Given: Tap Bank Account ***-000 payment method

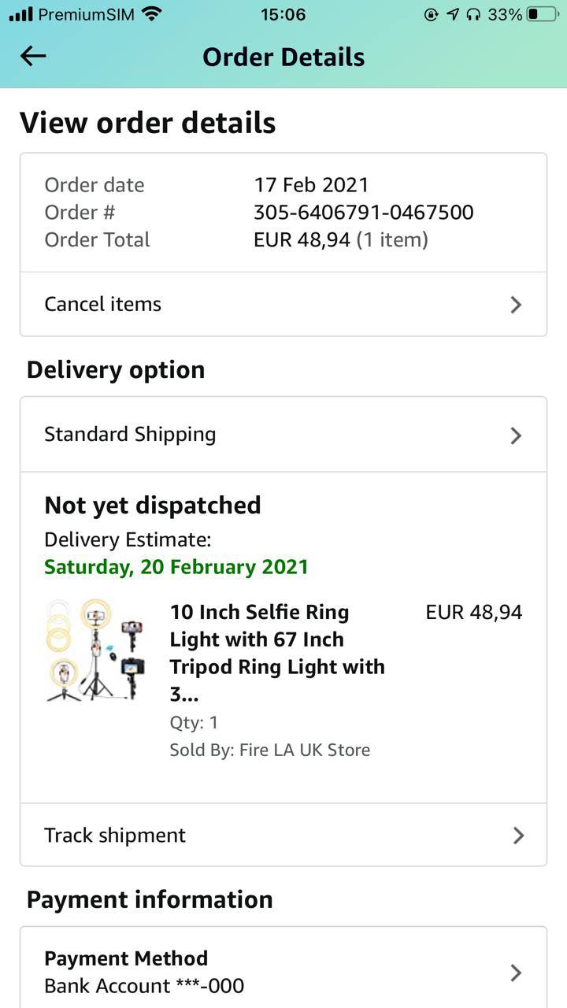Looking at the screenshot, I should point(144,985).
